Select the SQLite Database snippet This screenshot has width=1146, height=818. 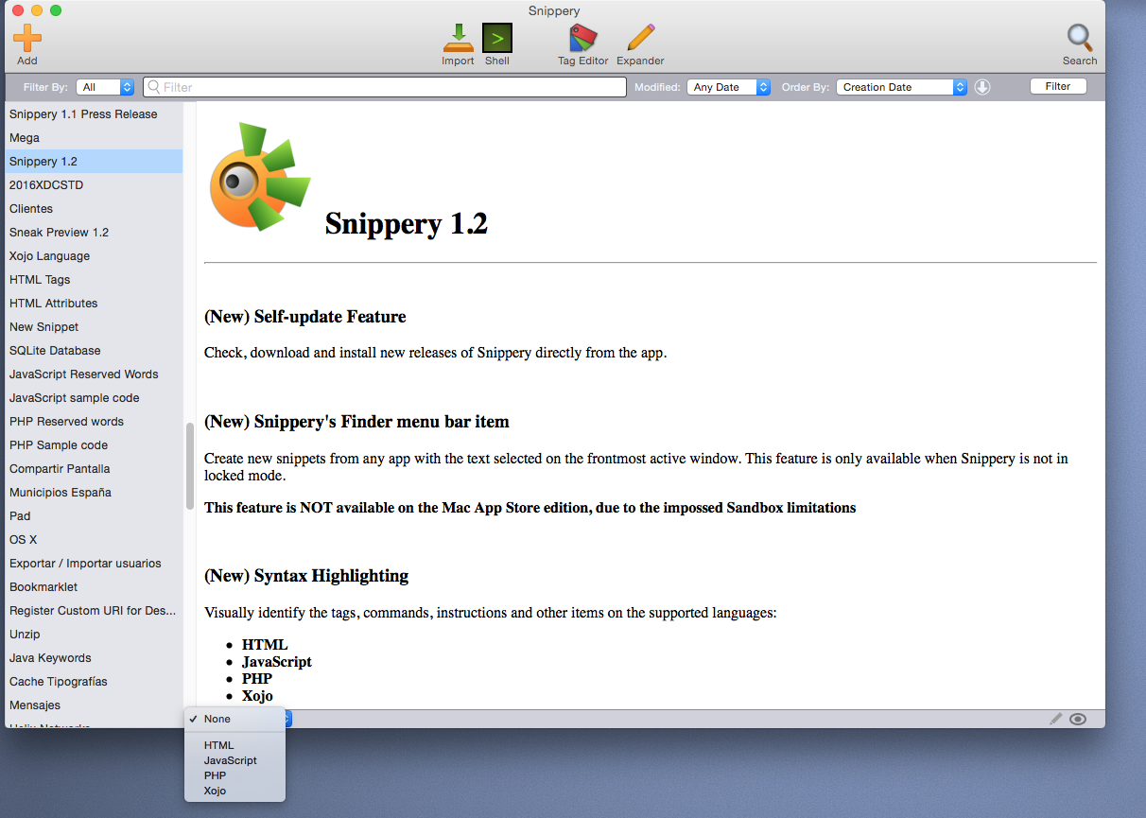point(94,350)
